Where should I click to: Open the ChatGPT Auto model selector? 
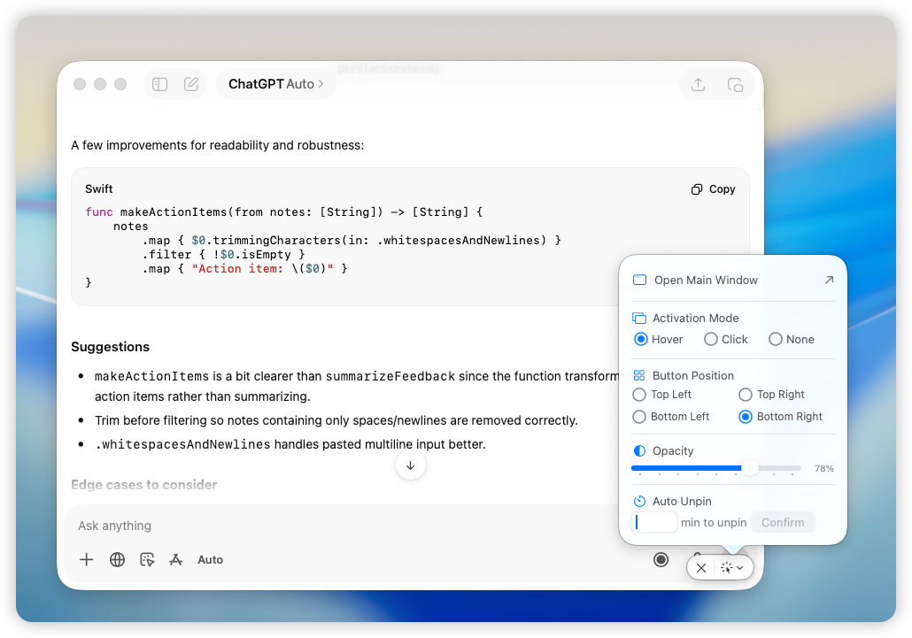[275, 84]
